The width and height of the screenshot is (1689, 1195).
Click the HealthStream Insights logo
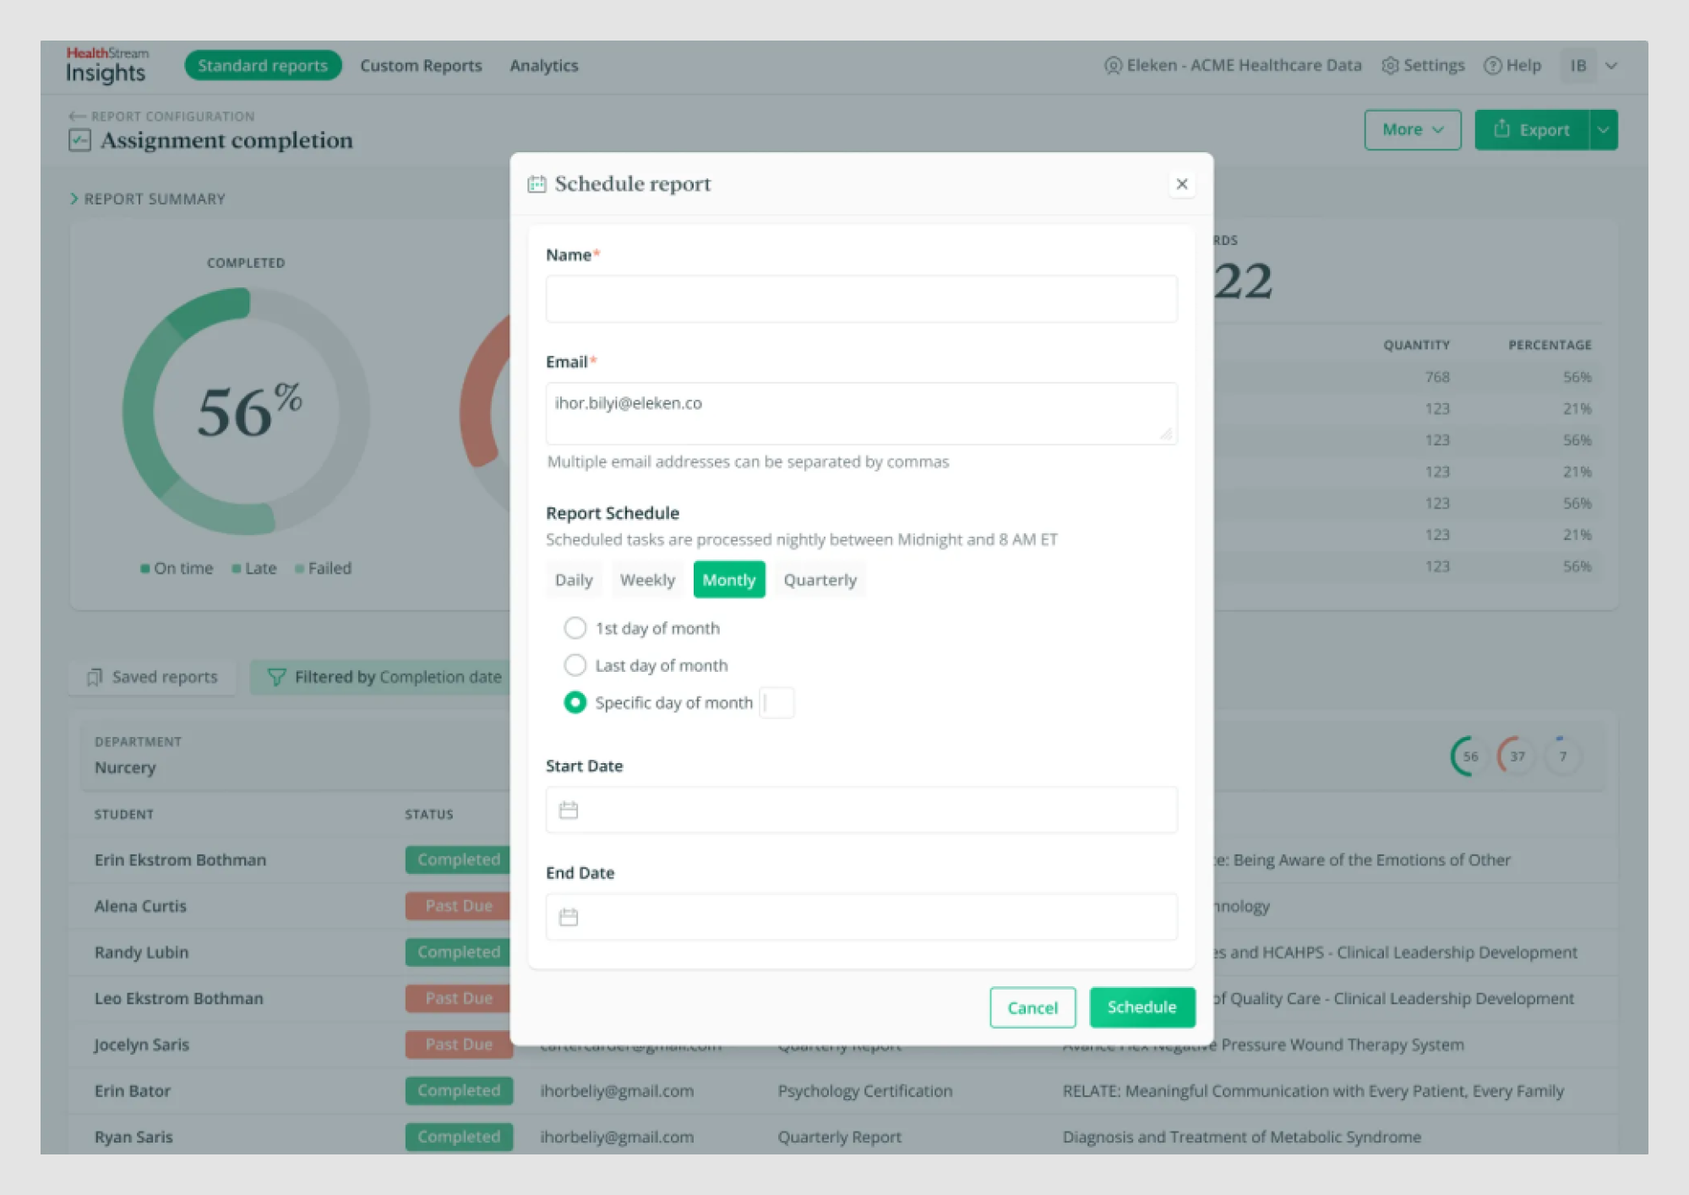(107, 65)
